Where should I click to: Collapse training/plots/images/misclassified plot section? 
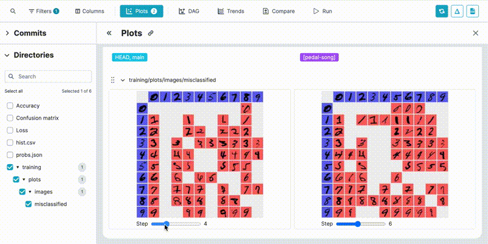123,80
